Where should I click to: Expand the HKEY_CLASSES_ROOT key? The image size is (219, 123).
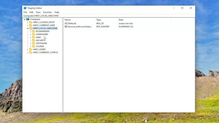[x=27, y=22]
